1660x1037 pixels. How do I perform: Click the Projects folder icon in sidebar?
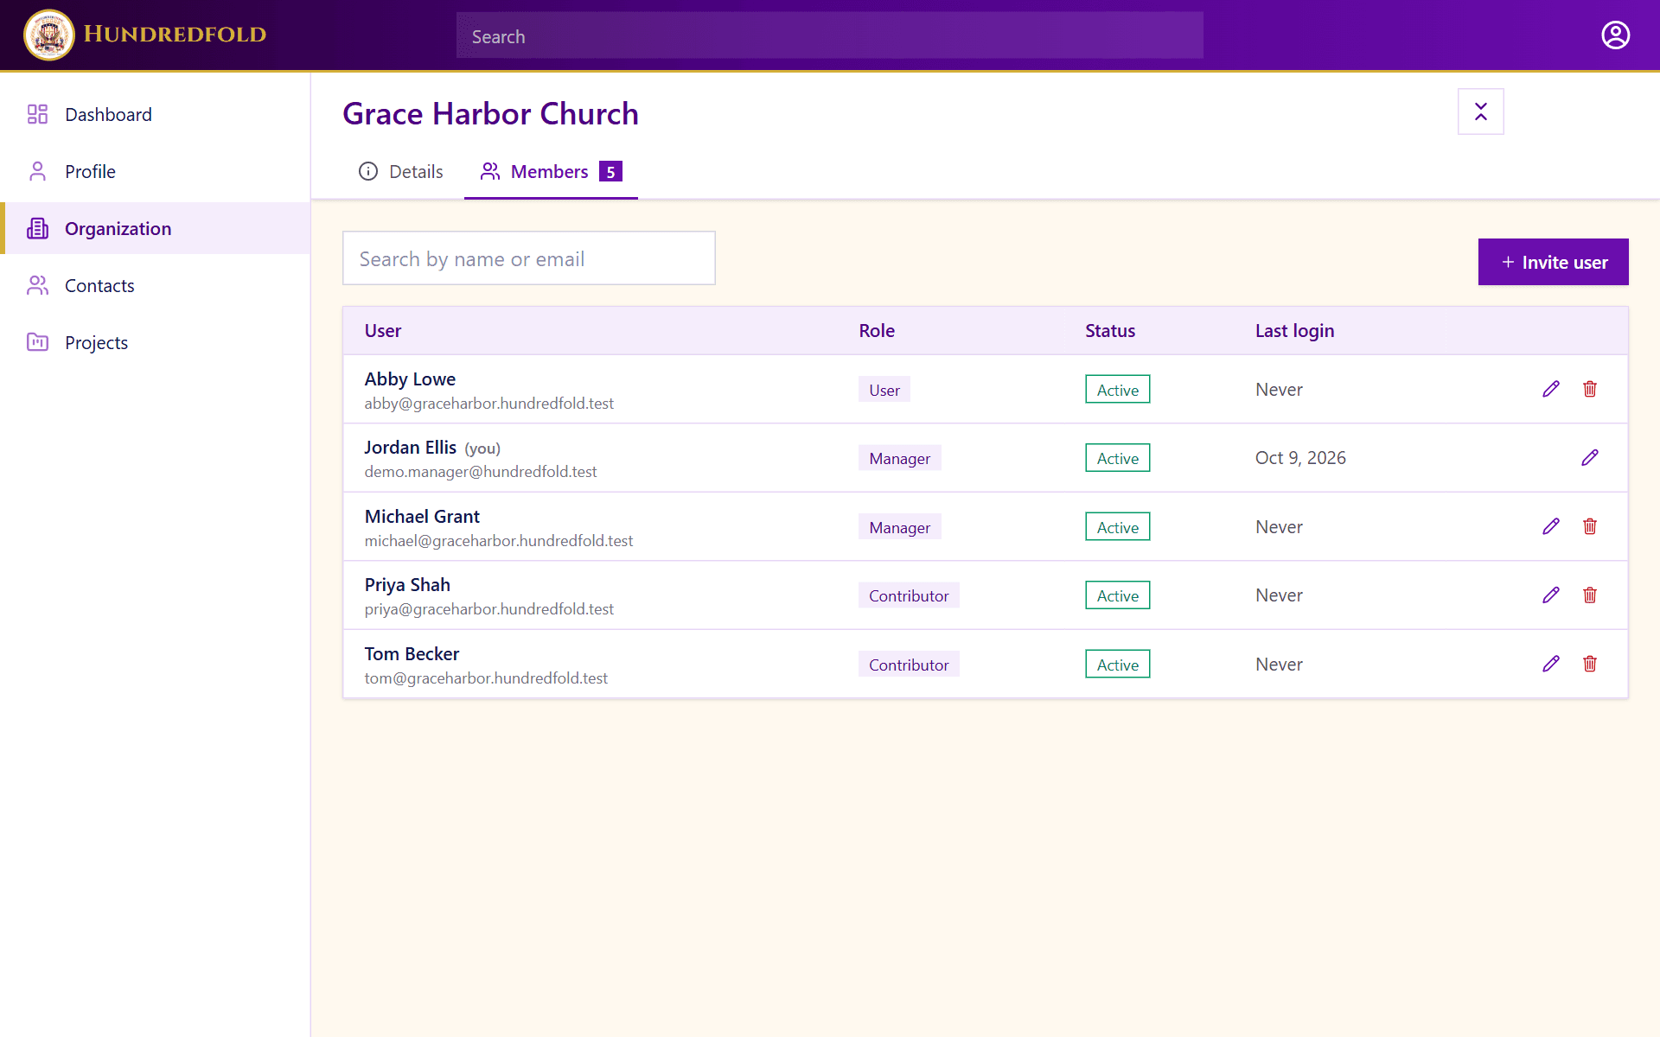(37, 342)
